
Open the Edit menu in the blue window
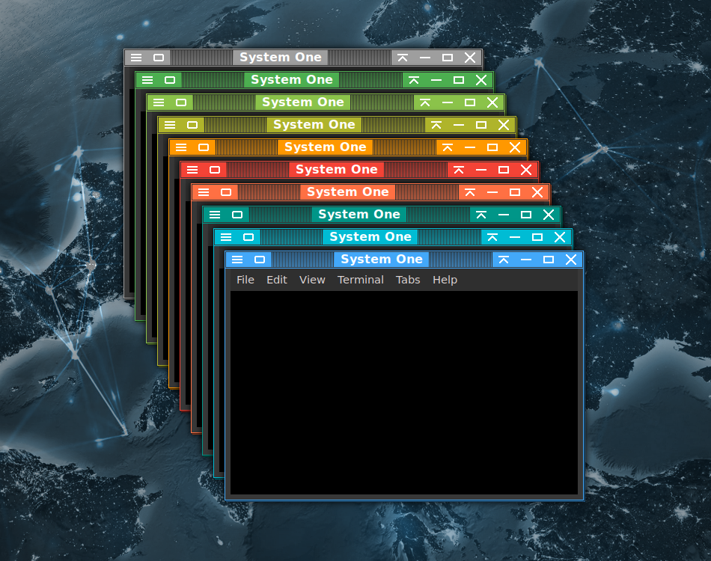coord(277,280)
